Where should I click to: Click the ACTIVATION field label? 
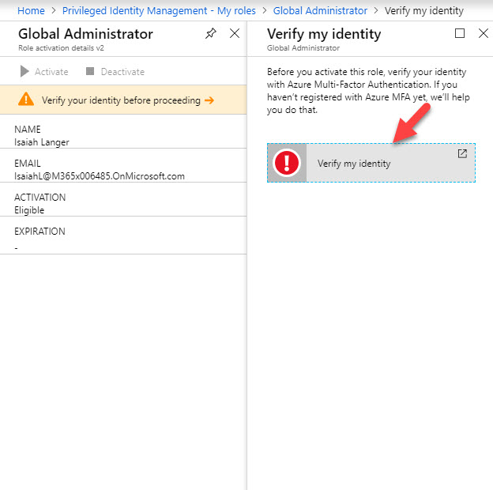(x=40, y=198)
